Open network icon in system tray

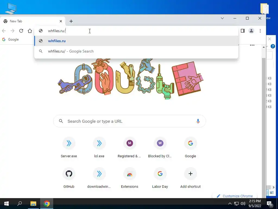236,204
